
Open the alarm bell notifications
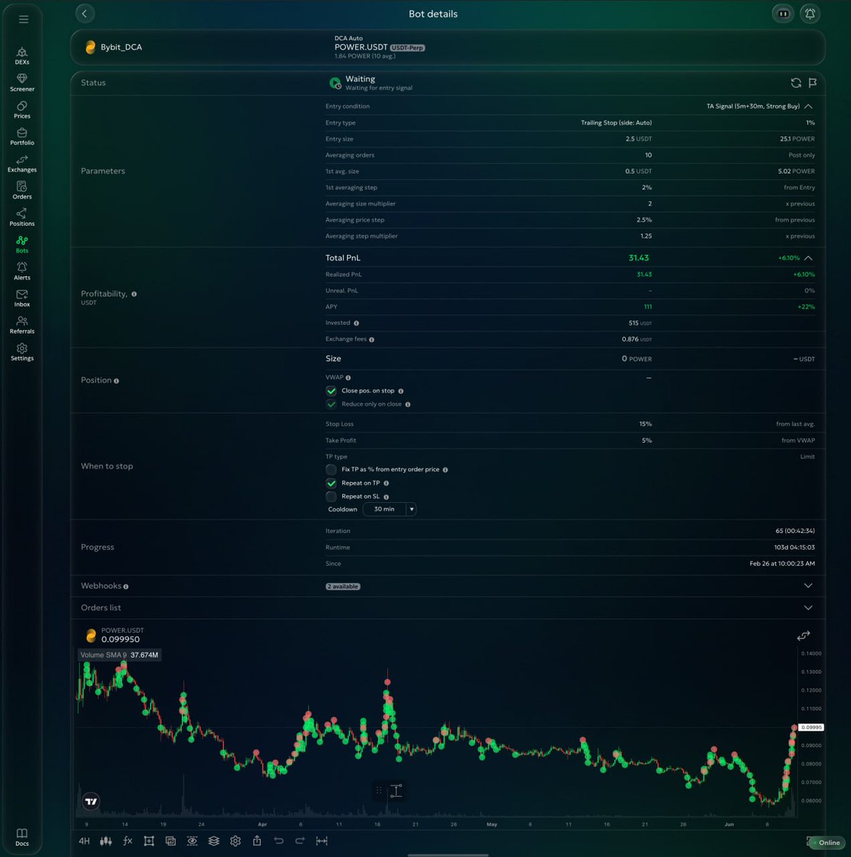click(x=810, y=14)
